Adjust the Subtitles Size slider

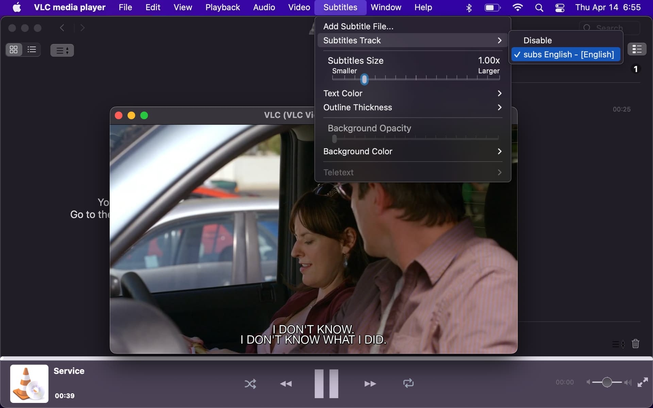(364, 79)
